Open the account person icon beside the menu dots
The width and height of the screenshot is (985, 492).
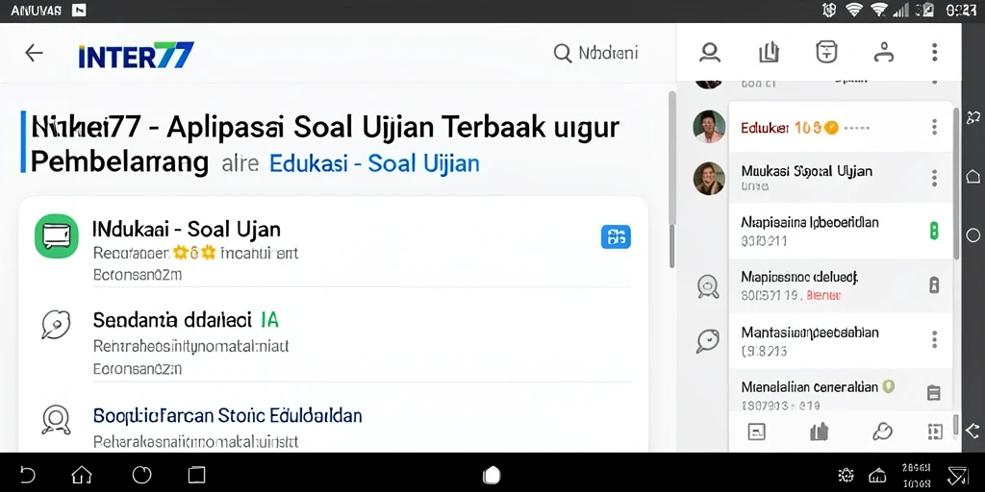(884, 53)
